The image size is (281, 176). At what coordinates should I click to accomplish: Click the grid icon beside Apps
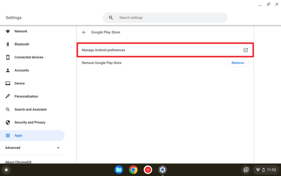click(x=8, y=135)
